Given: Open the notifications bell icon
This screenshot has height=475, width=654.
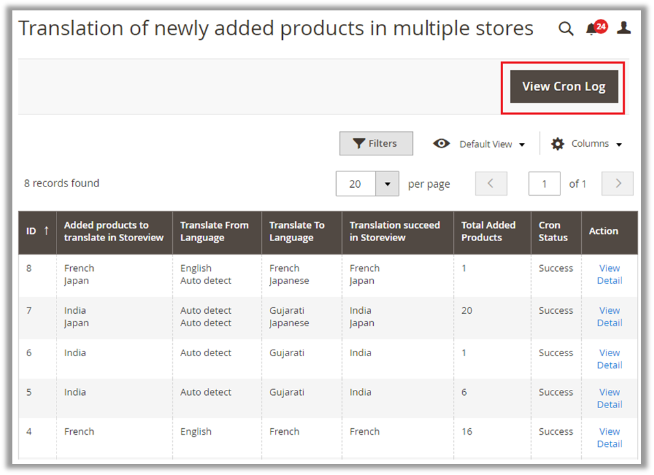Looking at the screenshot, I should [x=591, y=29].
